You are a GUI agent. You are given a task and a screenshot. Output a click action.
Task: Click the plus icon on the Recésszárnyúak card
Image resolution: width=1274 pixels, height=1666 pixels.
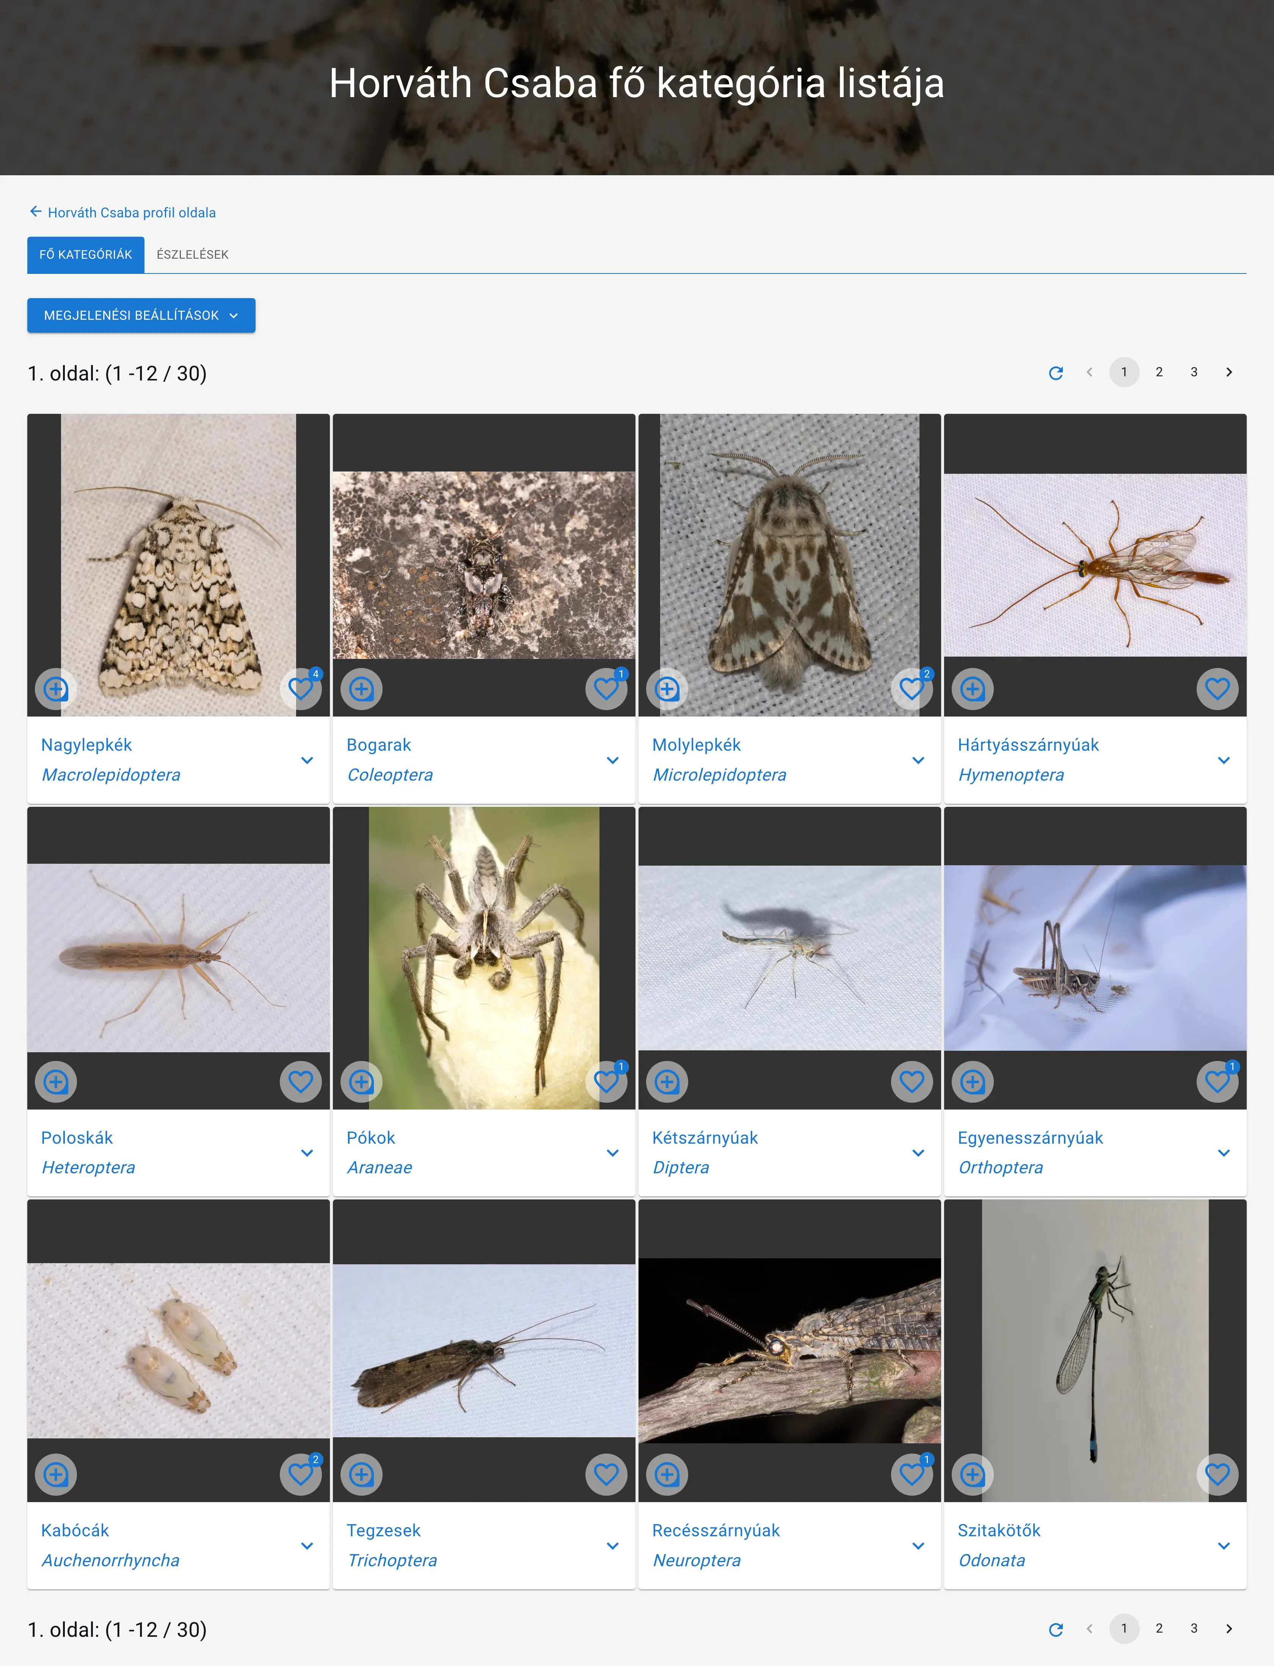(x=667, y=1475)
